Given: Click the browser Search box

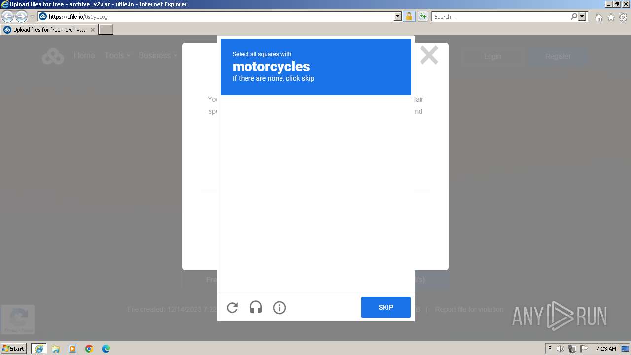Looking at the screenshot, I should pyautogui.click(x=501, y=16).
